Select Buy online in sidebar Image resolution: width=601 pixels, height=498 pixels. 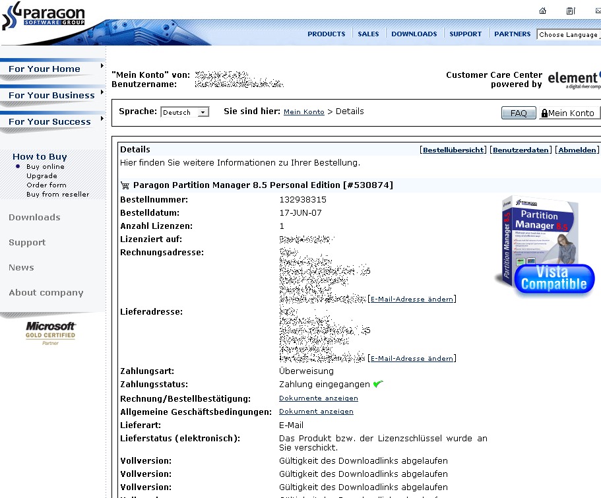tap(46, 167)
